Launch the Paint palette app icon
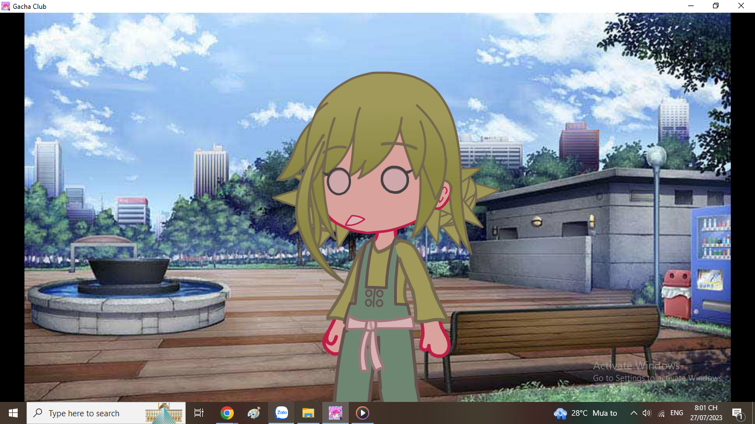Screen dimensions: 755x424 coord(254,413)
